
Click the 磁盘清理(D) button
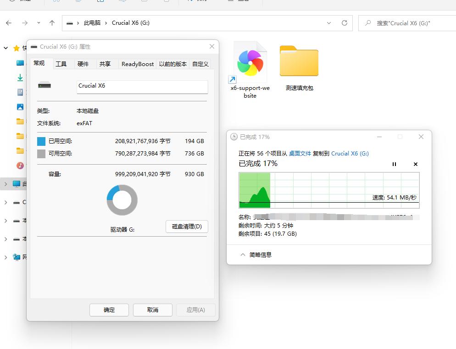[x=187, y=227]
